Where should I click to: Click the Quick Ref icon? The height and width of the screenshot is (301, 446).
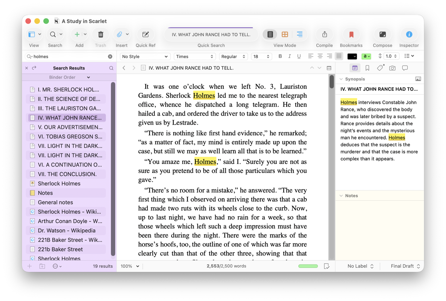[x=146, y=35]
